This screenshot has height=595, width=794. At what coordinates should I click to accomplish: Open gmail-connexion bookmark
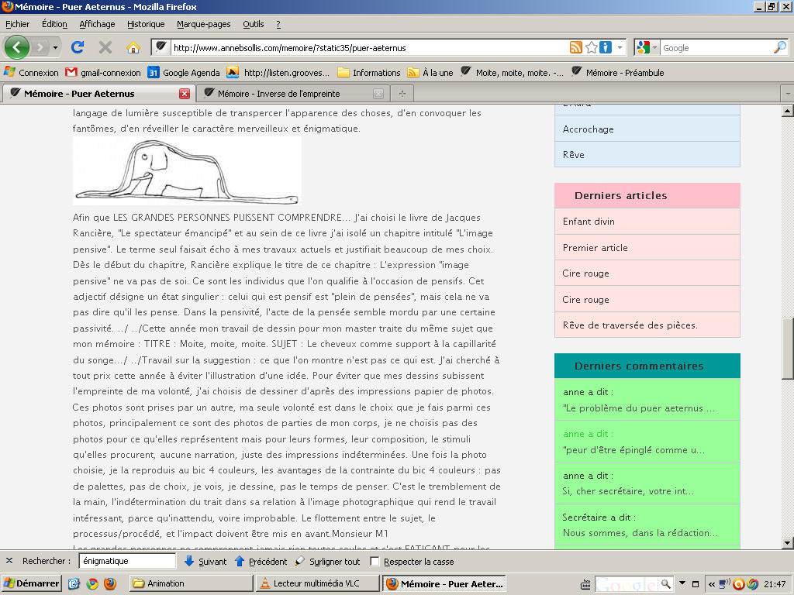103,72
